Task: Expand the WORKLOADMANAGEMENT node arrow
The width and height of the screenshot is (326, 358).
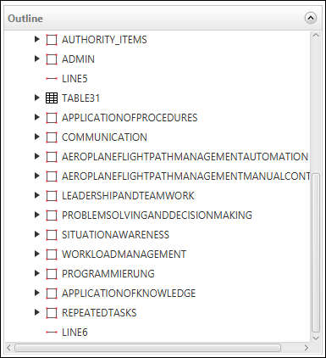Action: pos(36,254)
